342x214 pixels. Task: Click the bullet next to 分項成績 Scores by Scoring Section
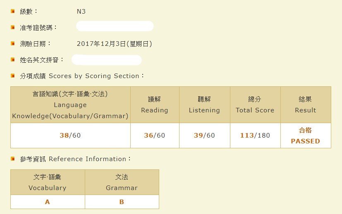[13, 76]
